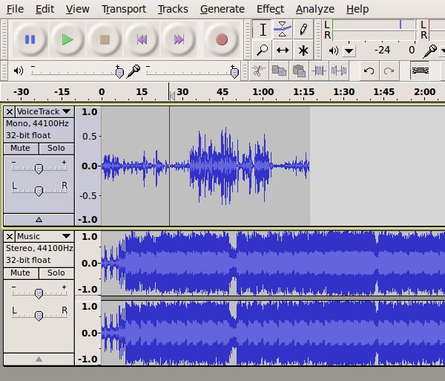Click the Pause transport button
The image size is (445, 381).
tap(30, 39)
